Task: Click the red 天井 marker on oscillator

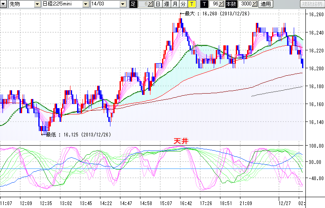Action: (181, 141)
